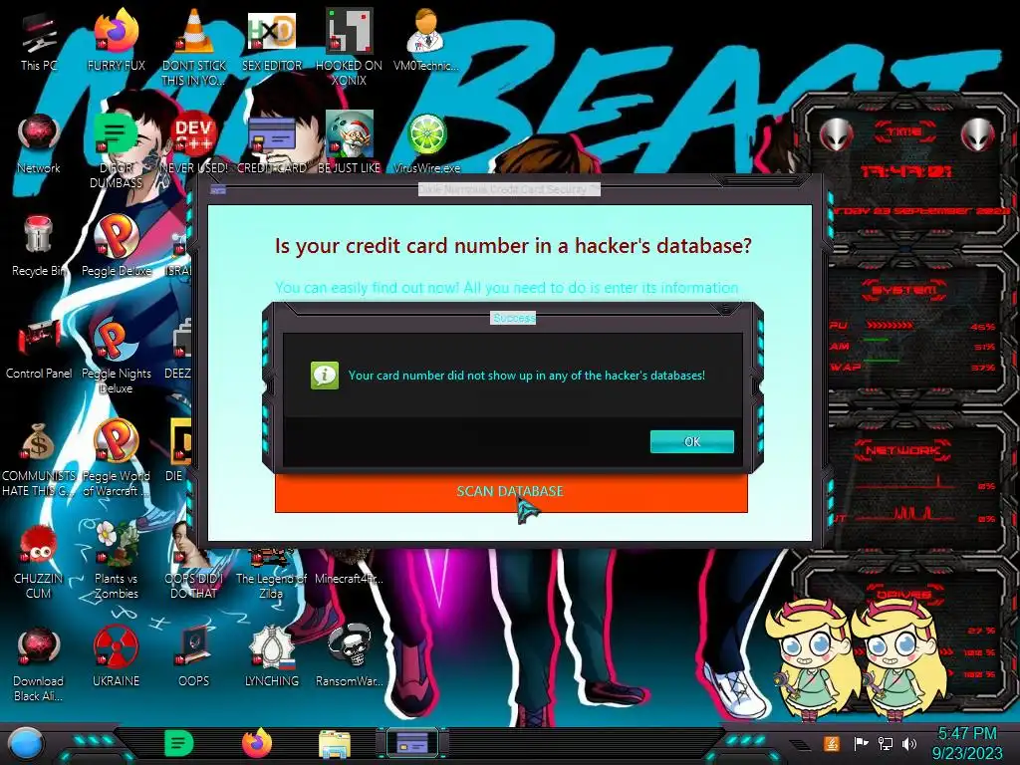Select the OOPS laptop desktop icon
This screenshot has width=1020, height=765.
[x=194, y=657]
